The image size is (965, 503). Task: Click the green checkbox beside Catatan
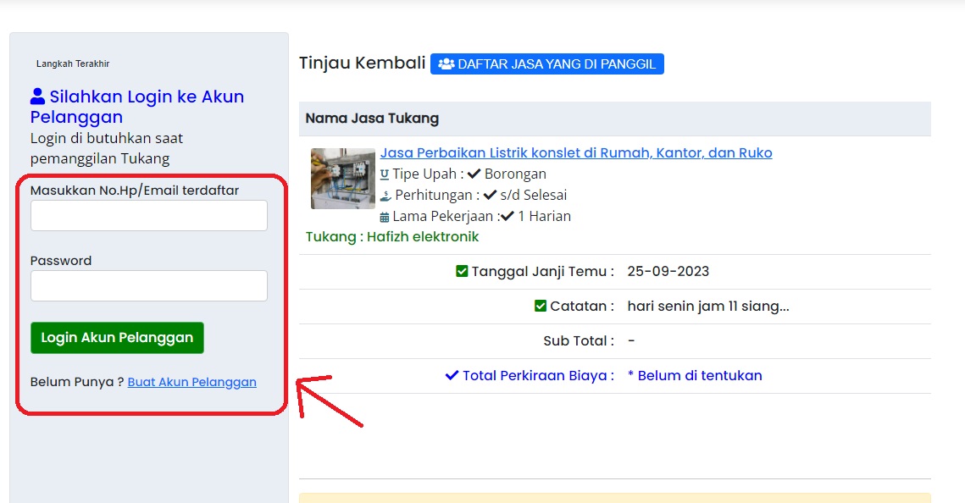541,307
